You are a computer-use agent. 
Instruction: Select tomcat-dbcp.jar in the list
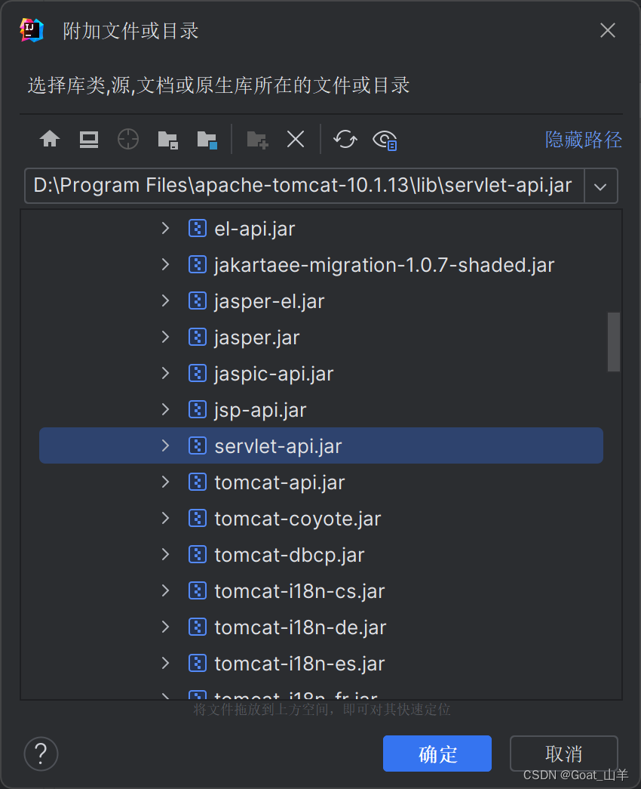pos(290,555)
